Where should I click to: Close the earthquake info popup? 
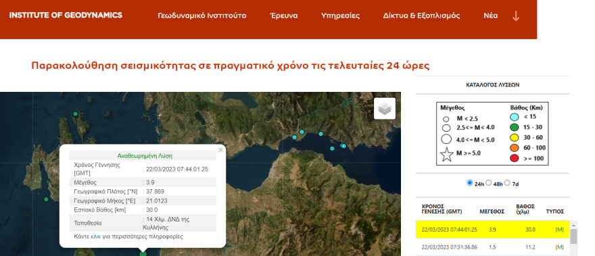pyautogui.click(x=220, y=150)
